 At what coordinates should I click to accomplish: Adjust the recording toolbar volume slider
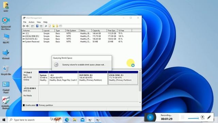(x=193, y=118)
